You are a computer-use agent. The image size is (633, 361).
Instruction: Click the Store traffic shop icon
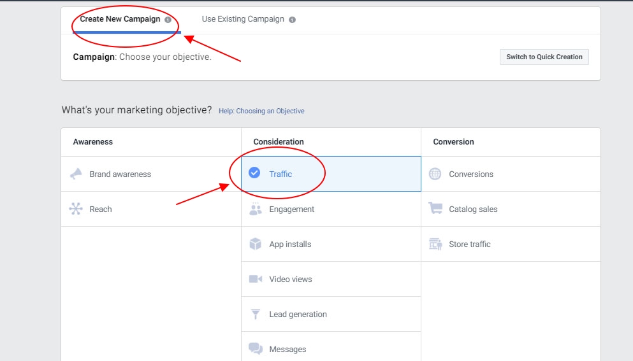[435, 244]
